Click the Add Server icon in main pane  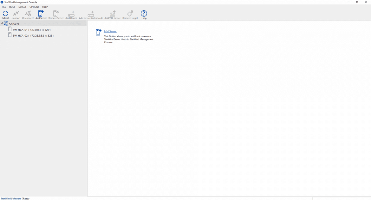pos(99,32)
